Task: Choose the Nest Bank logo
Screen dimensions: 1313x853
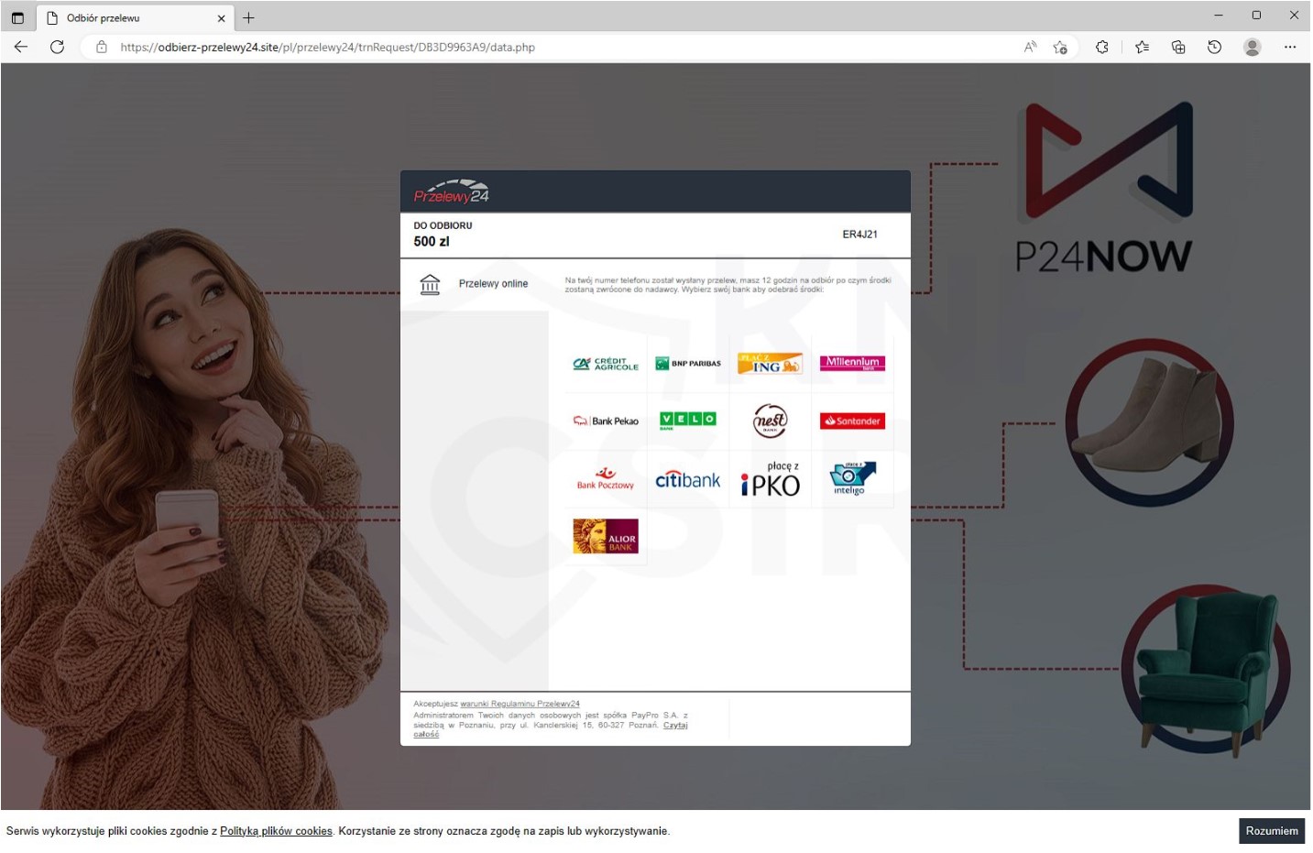Action: (x=770, y=421)
